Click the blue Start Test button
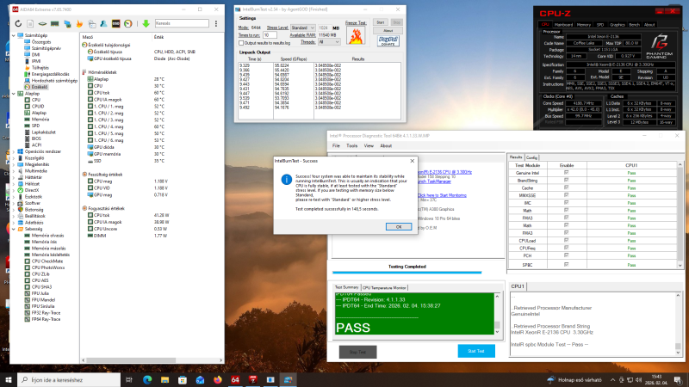Viewport: 689px width, 387px height. pyautogui.click(x=476, y=351)
